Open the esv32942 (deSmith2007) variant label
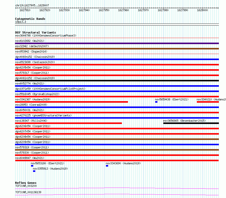 (32, 46)
